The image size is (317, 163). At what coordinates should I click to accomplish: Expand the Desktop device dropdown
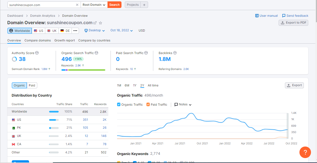click(x=95, y=30)
